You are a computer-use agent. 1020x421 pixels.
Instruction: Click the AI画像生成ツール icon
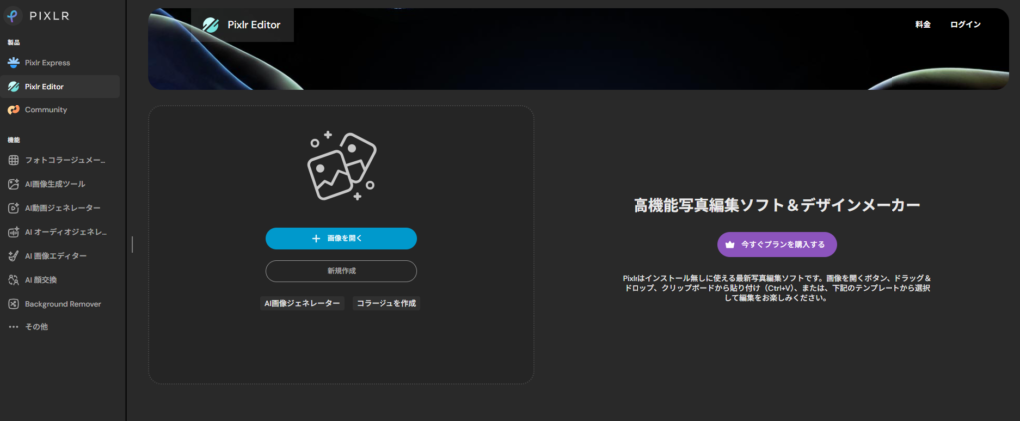pyautogui.click(x=13, y=184)
